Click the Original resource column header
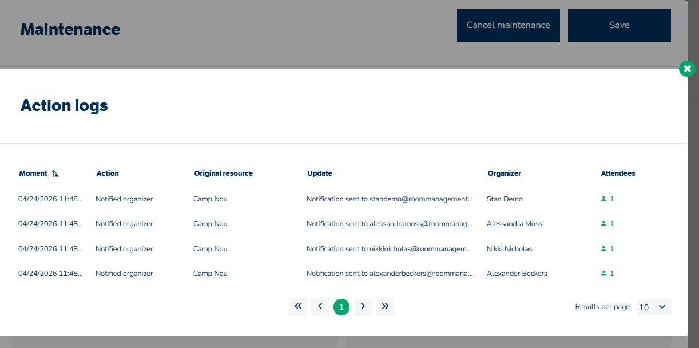699x348 pixels. point(223,173)
